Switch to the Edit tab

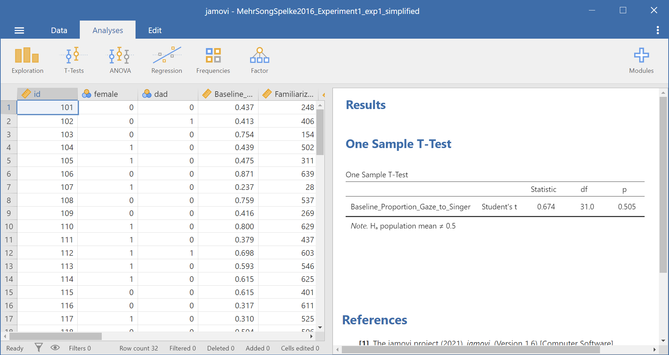[155, 30]
